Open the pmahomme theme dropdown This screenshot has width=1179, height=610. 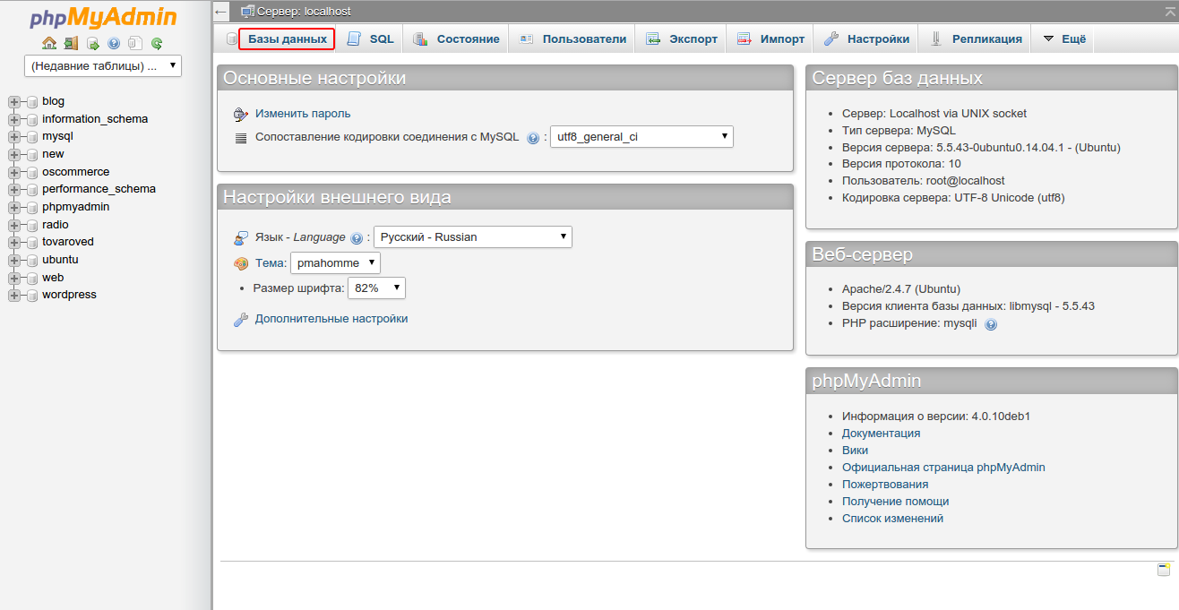tap(335, 263)
